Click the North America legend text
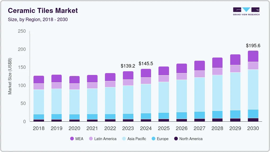The image size is (270, 152). (x=191, y=139)
